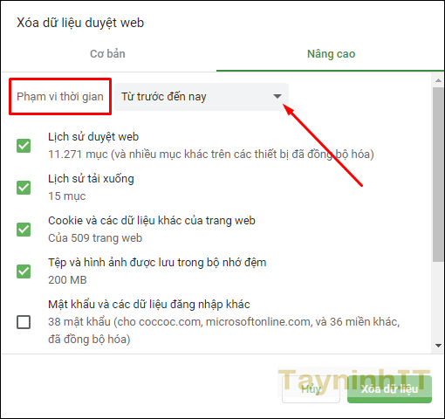Select the Nâng cao tab

coord(331,54)
